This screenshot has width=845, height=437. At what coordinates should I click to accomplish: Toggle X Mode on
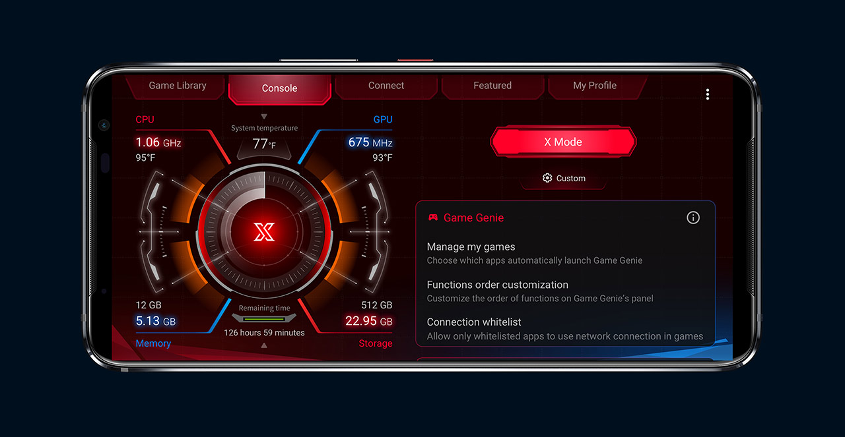pyautogui.click(x=563, y=142)
